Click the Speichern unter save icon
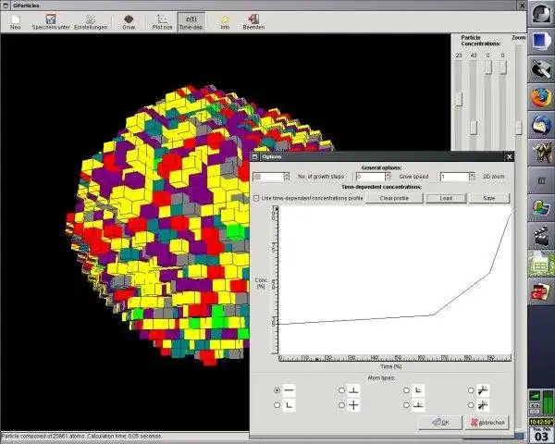 (x=51, y=22)
